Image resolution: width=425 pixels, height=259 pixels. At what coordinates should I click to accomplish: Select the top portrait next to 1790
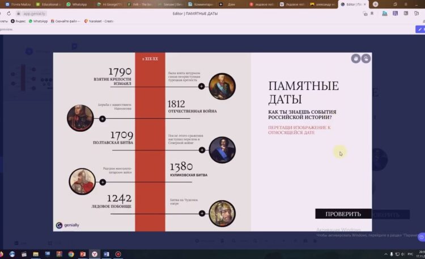(x=222, y=85)
